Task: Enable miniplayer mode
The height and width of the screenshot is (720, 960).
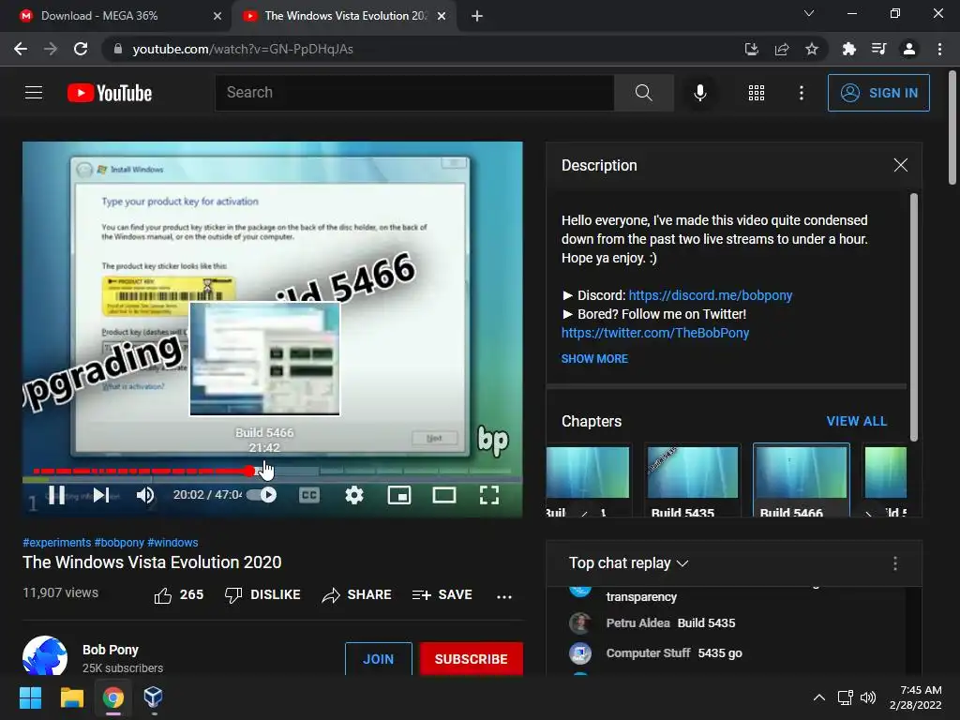Action: [399, 495]
